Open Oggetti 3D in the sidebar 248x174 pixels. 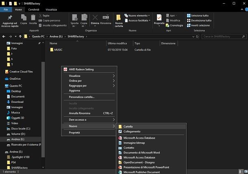15,118
